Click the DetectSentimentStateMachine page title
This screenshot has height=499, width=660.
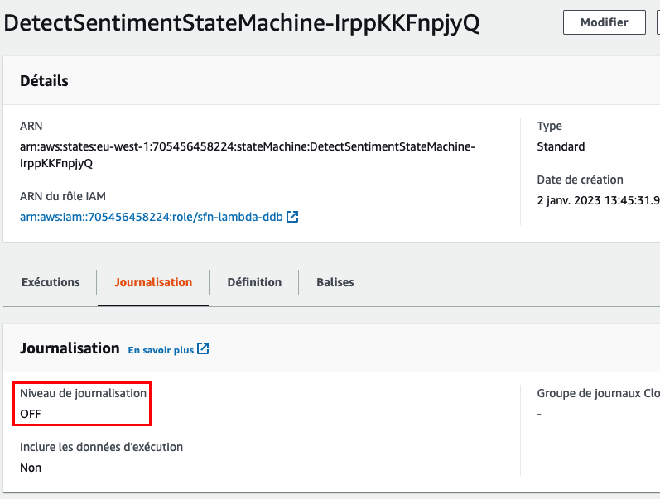(x=242, y=23)
